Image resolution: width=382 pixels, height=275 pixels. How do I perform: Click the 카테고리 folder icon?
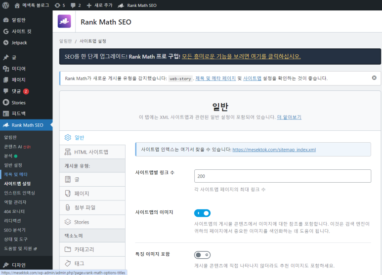[68, 249]
